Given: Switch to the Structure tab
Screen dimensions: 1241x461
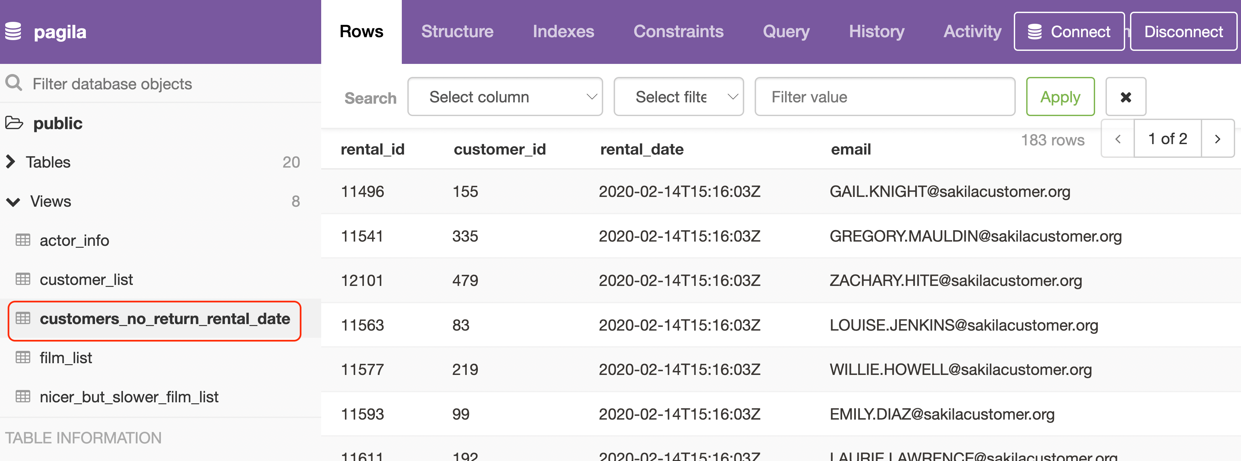Looking at the screenshot, I should pos(457,31).
